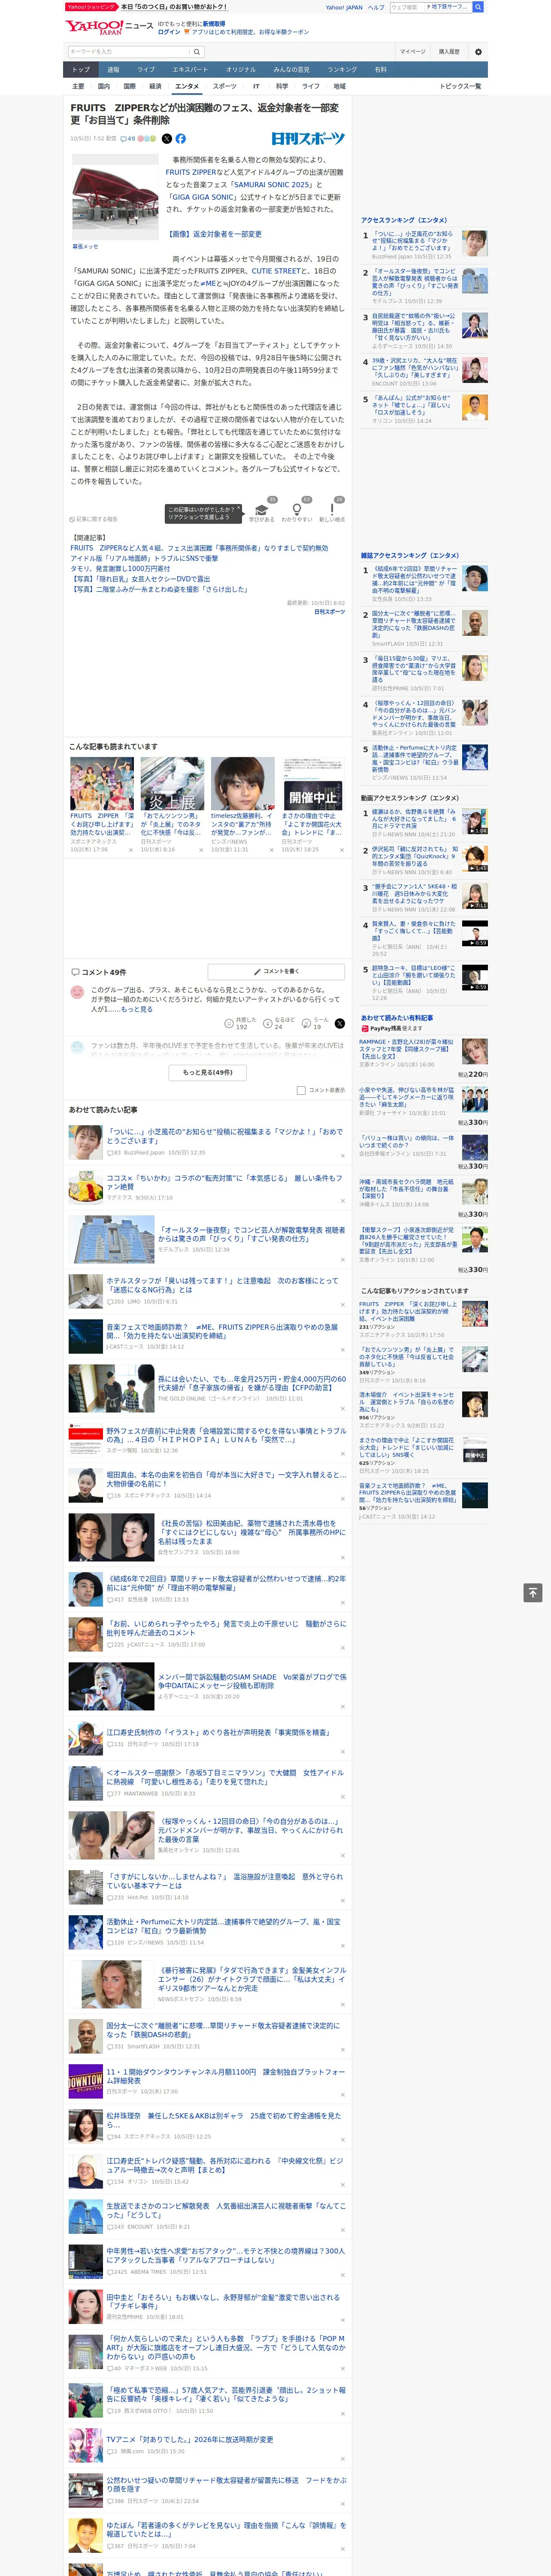Click the 記事に関する報告 report icon link
The width and height of the screenshot is (551, 2576).
[94, 519]
